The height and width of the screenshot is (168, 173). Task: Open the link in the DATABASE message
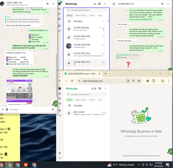[141, 19]
